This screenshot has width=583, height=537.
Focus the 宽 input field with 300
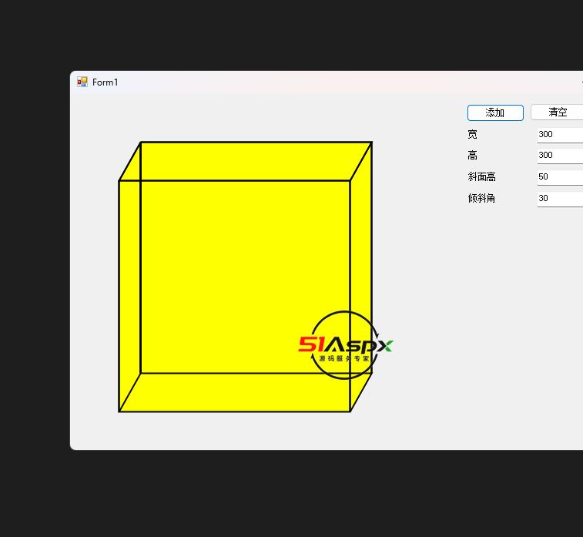tap(560, 135)
